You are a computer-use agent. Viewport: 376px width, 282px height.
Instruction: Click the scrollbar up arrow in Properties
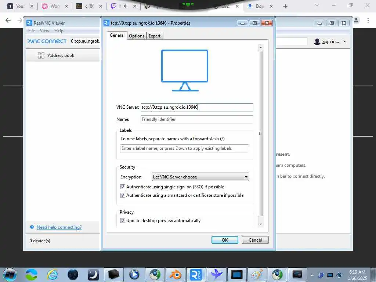tap(261, 47)
